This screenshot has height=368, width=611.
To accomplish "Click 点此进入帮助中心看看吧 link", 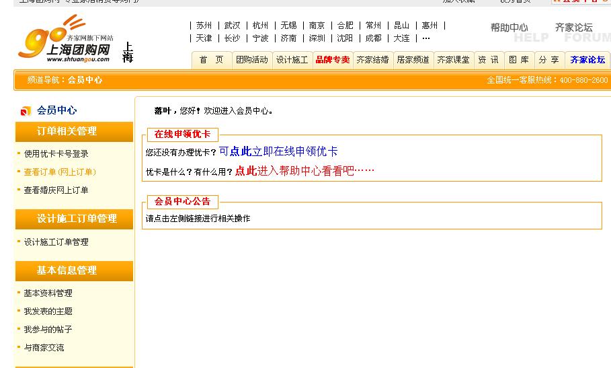I will click(304, 171).
